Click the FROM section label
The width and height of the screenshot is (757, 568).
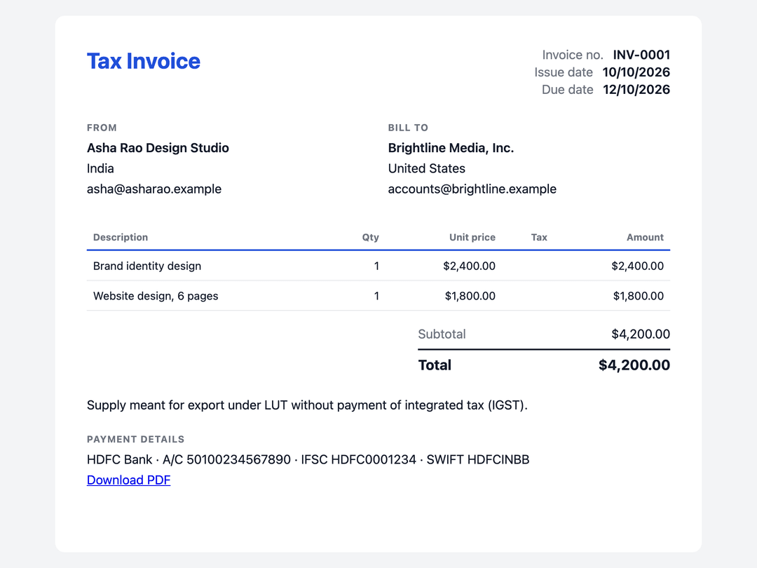pos(102,128)
